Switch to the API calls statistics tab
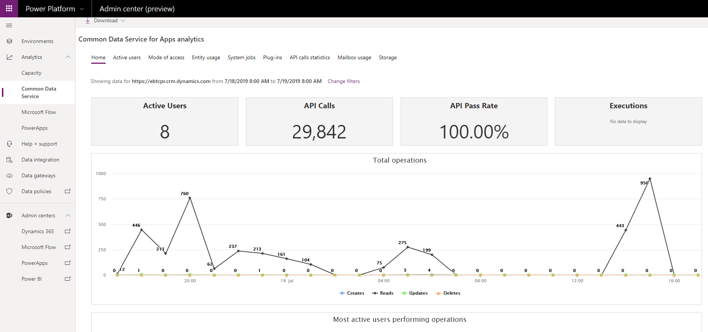This screenshot has width=708, height=332. (310, 57)
